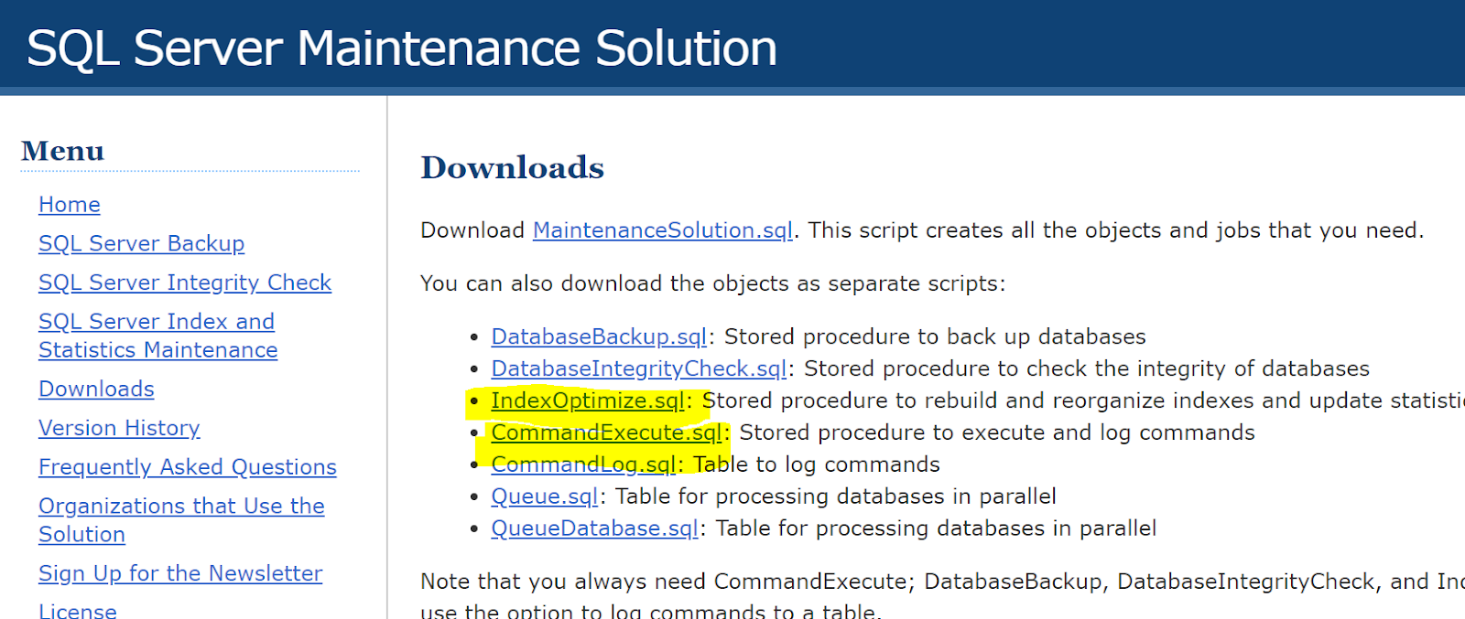Select Downloads in the sidebar menu
1465x619 pixels.
click(x=96, y=389)
